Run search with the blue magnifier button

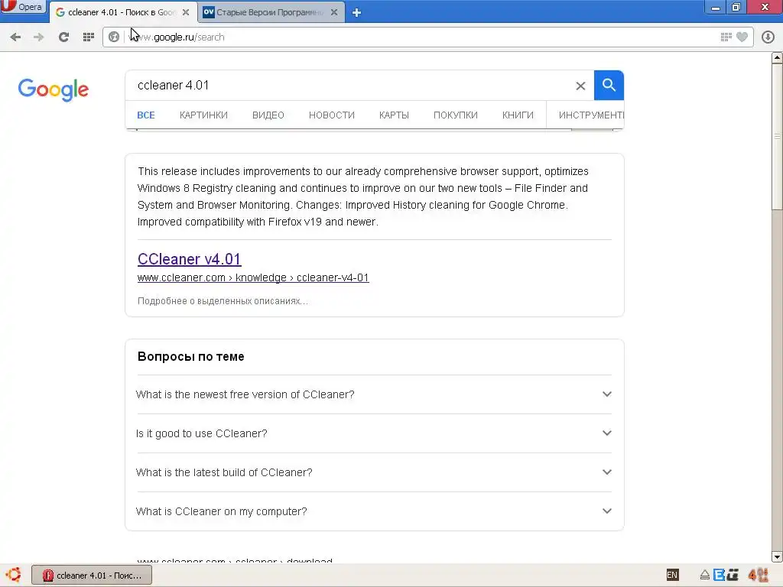point(609,86)
